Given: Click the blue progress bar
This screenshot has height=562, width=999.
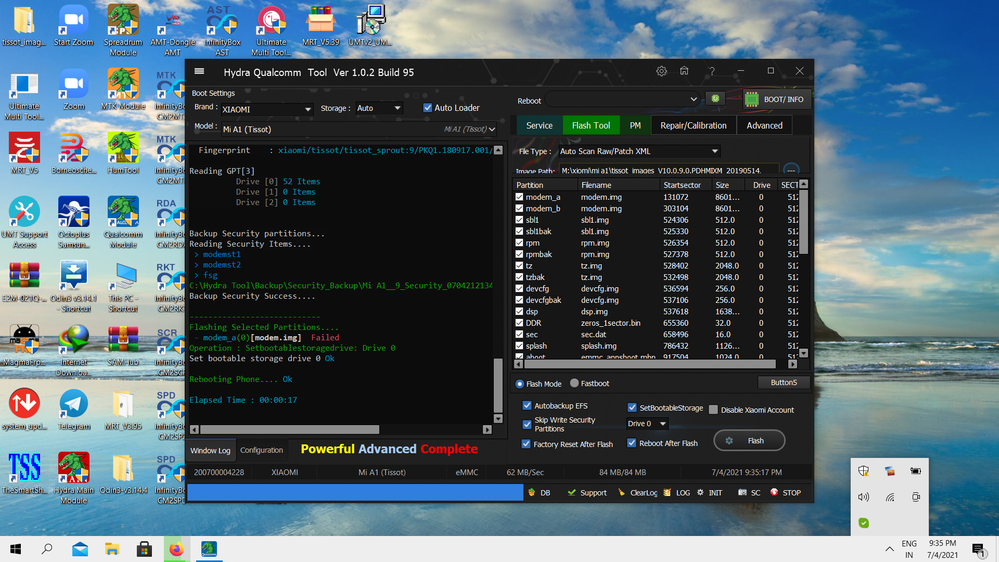Looking at the screenshot, I should (x=355, y=492).
